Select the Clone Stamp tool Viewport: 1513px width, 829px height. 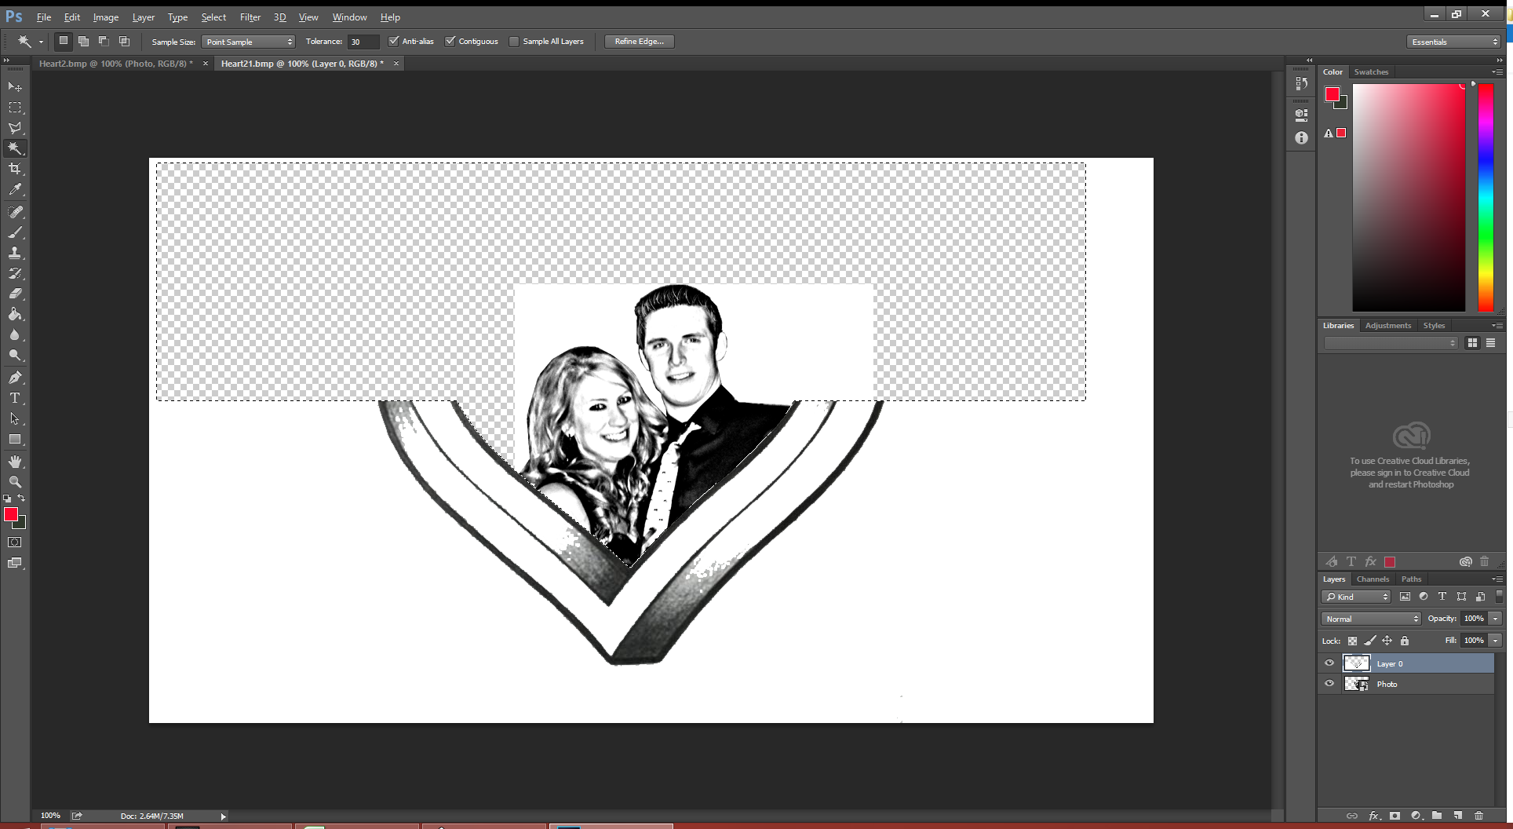coord(15,253)
